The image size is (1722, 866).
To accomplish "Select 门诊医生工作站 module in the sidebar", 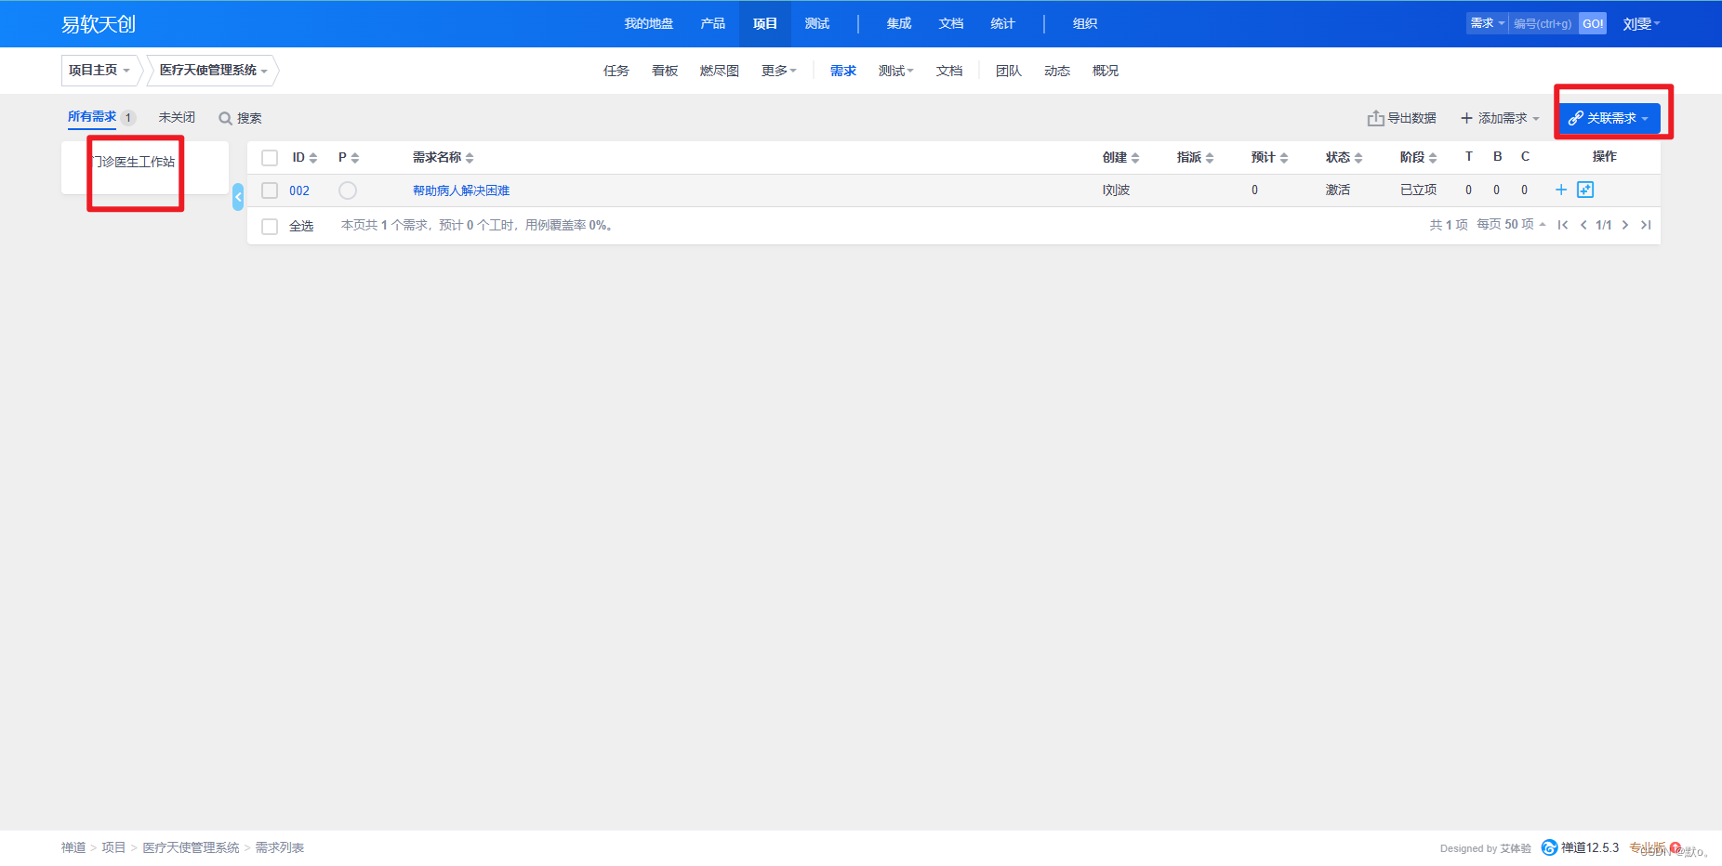I will tap(134, 162).
